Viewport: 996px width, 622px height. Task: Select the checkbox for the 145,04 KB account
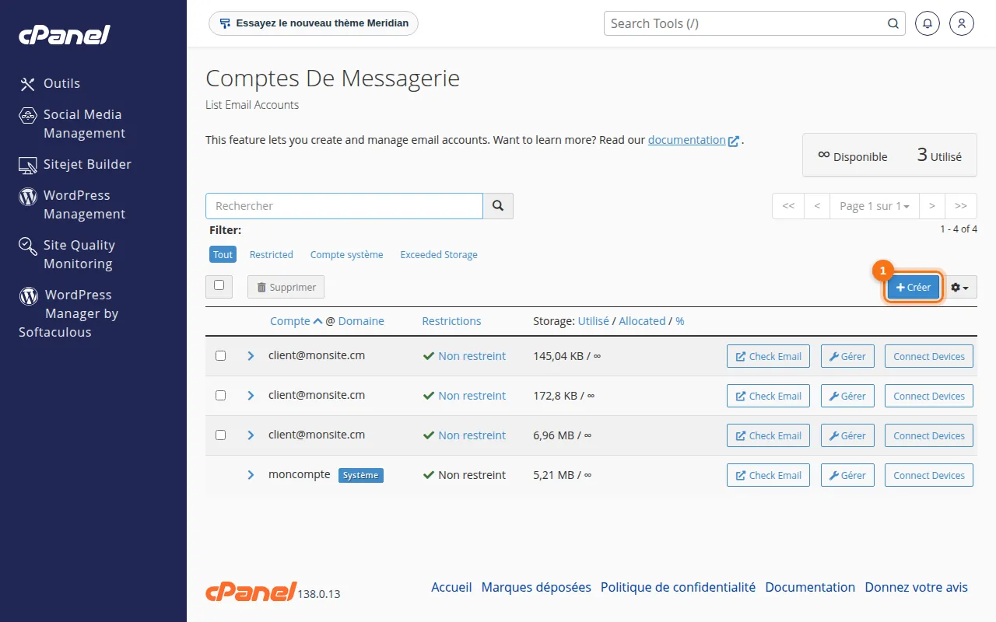[220, 355]
